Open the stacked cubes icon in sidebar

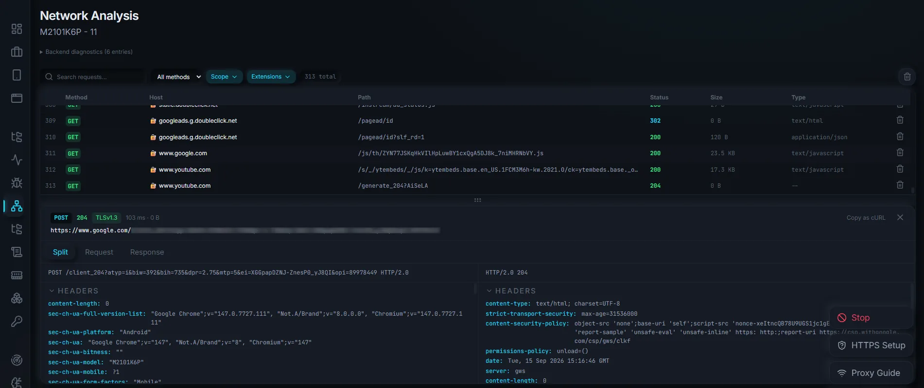[x=17, y=298]
